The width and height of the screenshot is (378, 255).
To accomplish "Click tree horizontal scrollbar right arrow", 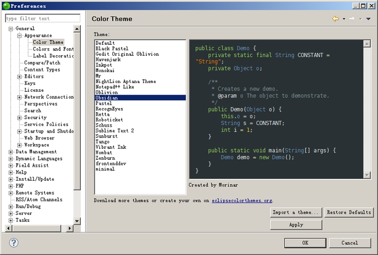I will click(x=70, y=228).
